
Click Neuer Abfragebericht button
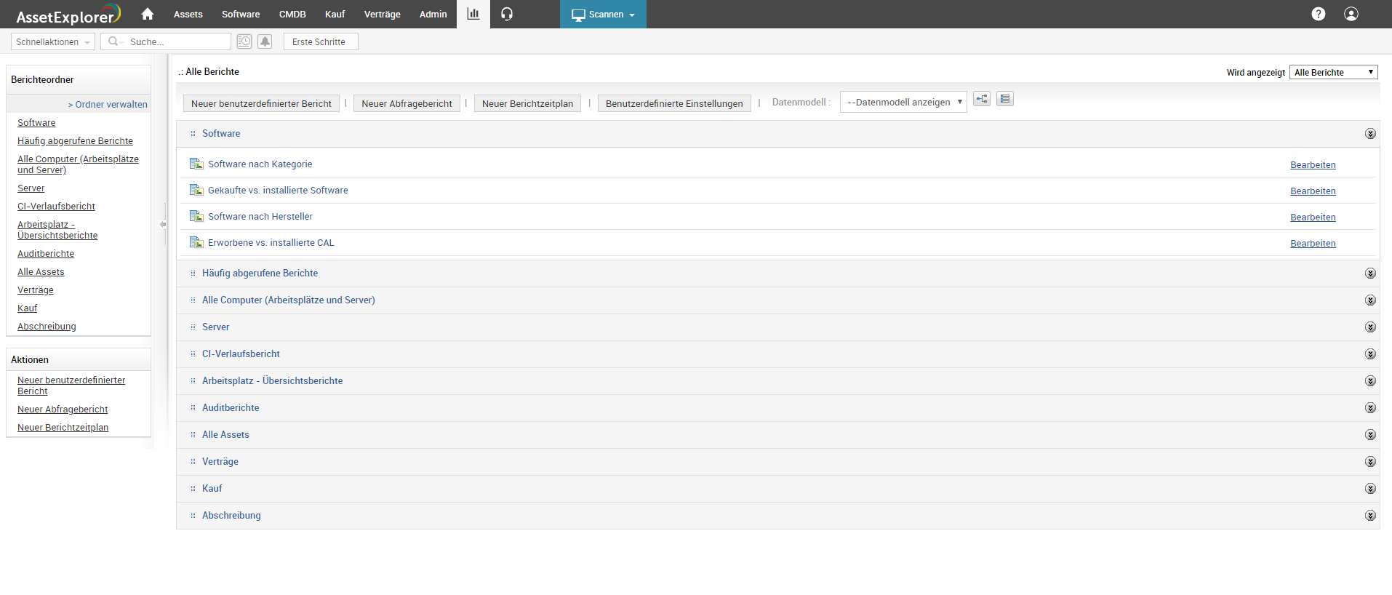407,103
